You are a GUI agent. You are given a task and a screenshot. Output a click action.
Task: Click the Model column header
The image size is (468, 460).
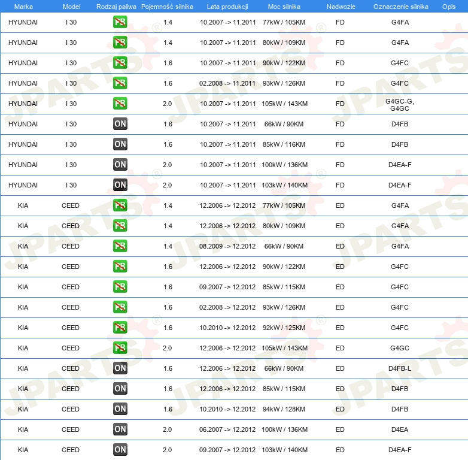click(x=71, y=7)
